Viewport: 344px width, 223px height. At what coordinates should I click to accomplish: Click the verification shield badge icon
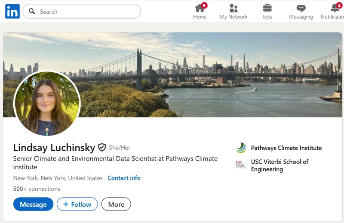coord(102,148)
